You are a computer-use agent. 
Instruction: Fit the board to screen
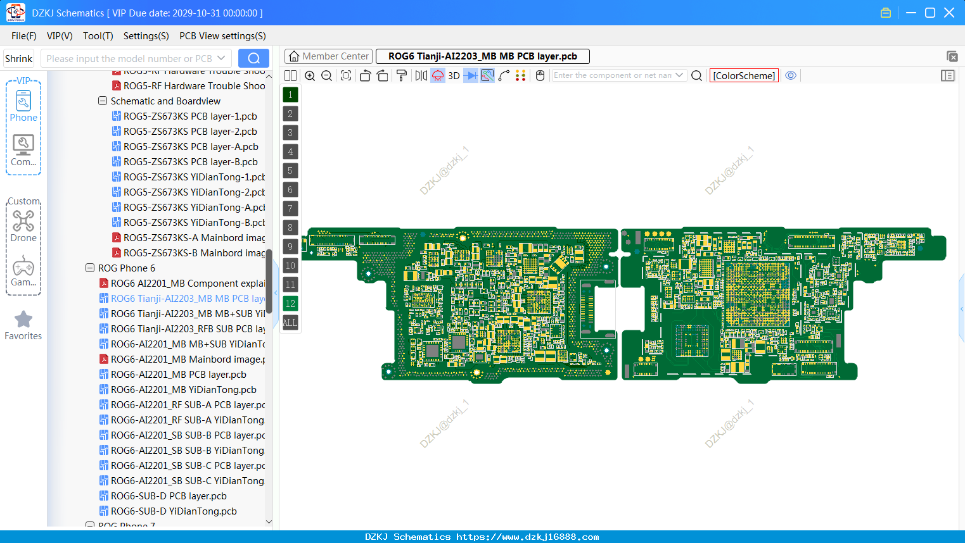coord(346,75)
